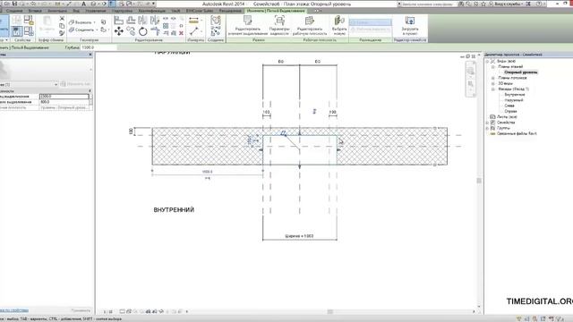Click Изменить тип button in properties
The width and height of the screenshot is (573, 322).
(x=75, y=84)
